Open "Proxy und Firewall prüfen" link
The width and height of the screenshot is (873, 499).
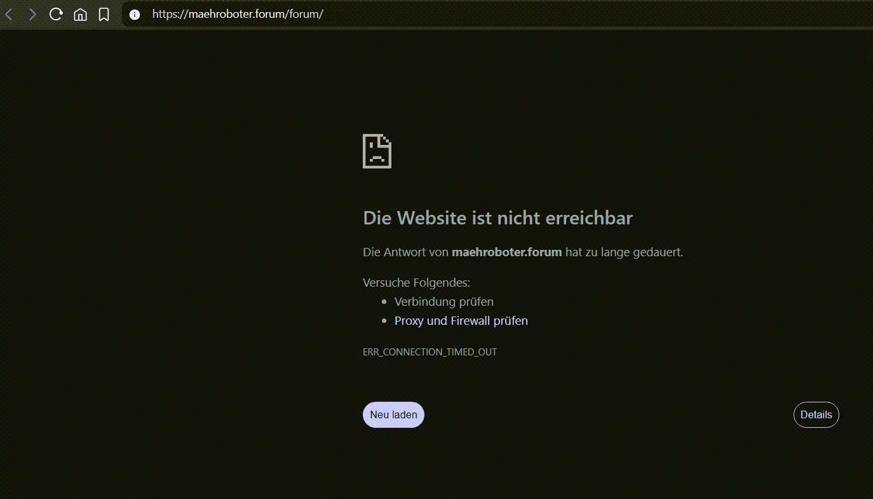pos(461,321)
